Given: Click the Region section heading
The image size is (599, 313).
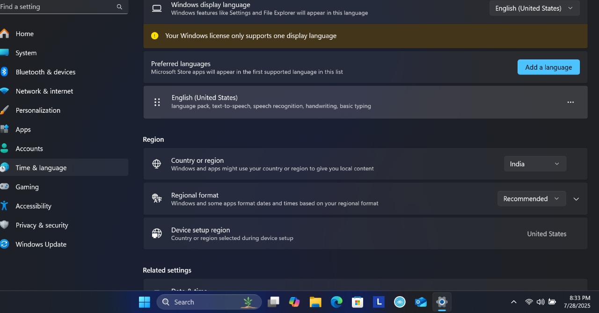Looking at the screenshot, I should [x=153, y=139].
